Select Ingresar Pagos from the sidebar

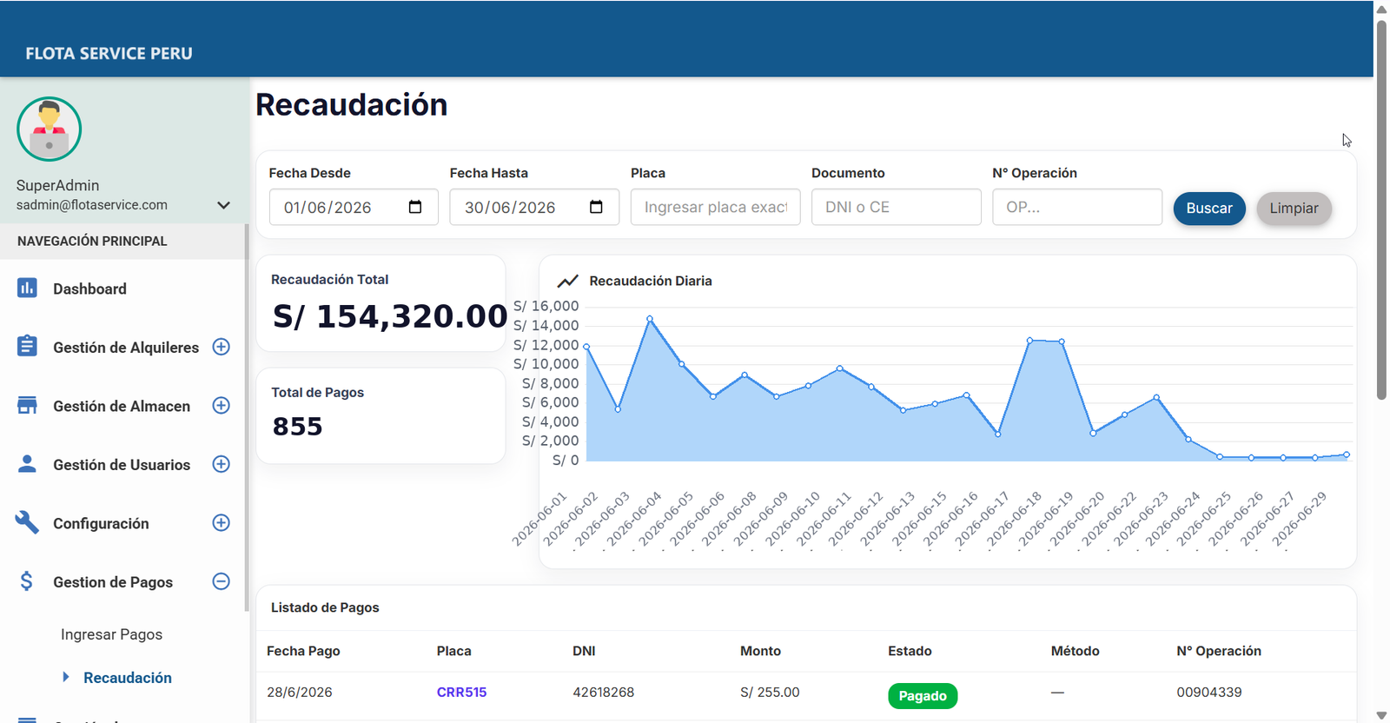tap(111, 634)
